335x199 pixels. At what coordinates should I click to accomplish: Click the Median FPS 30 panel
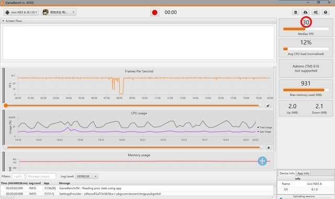306,28
